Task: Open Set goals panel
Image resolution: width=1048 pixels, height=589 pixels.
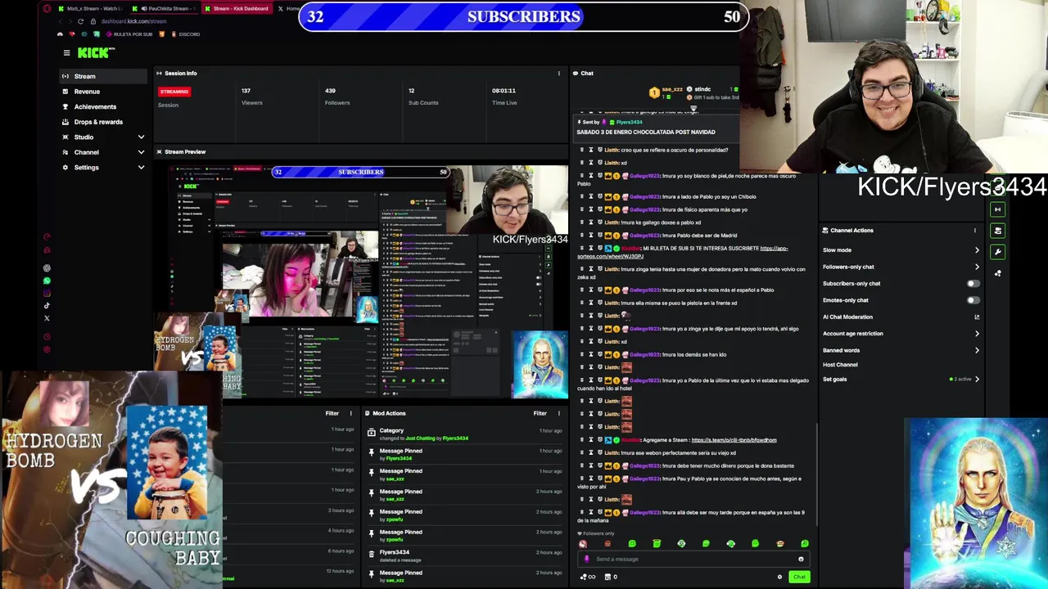Action: 901,380
